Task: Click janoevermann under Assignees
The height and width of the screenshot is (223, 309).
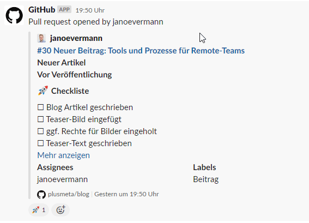Action: (x=63, y=179)
